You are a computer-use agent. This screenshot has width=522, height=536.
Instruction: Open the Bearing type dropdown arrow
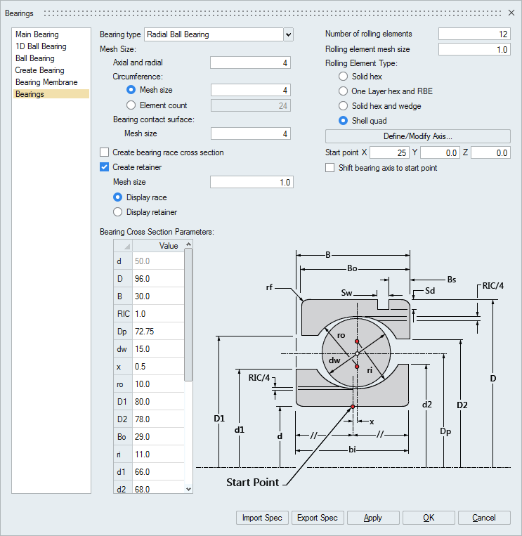[x=288, y=34]
